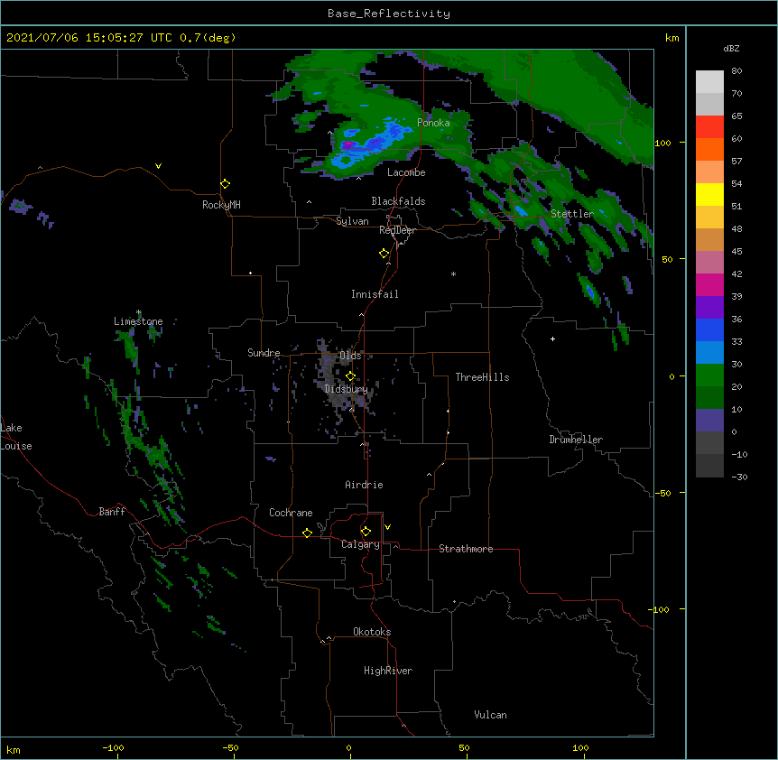Click the -100 tick on the bottom axis
Image resolution: width=778 pixels, height=760 pixels.
(114, 747)
